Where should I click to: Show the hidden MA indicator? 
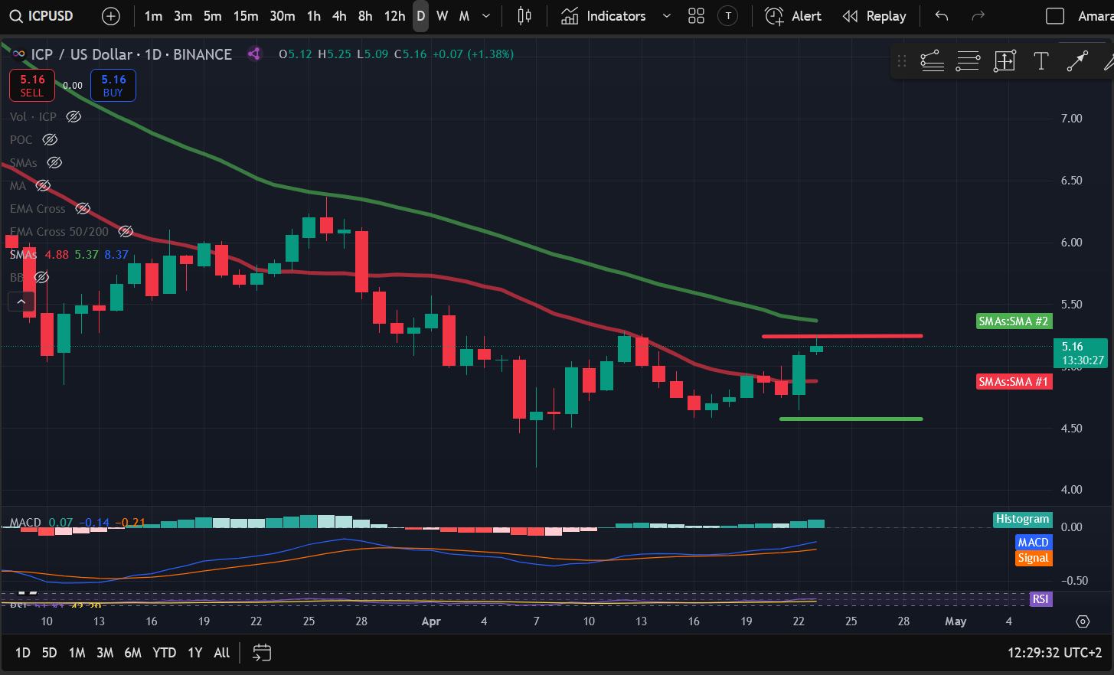point(43,185)
